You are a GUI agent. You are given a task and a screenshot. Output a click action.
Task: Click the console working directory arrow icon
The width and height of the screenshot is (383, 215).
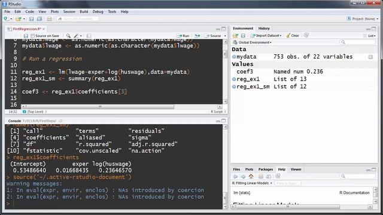tap(60, 121)
